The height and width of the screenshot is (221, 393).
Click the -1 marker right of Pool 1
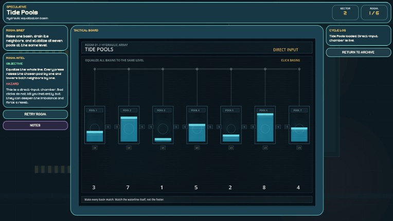pos(109,126)
